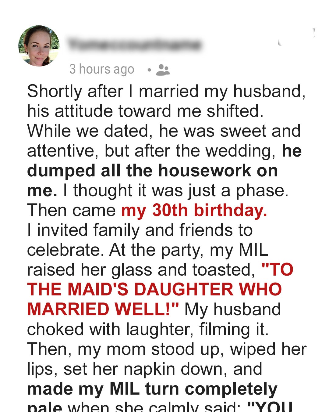This screenshot has width=329, height=412.
Task: Click the line "his attitude toward me shifted."
Action: coord(145,111)
